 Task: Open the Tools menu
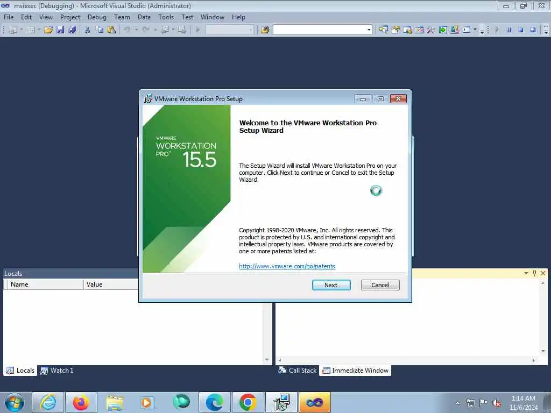[166, 17]
